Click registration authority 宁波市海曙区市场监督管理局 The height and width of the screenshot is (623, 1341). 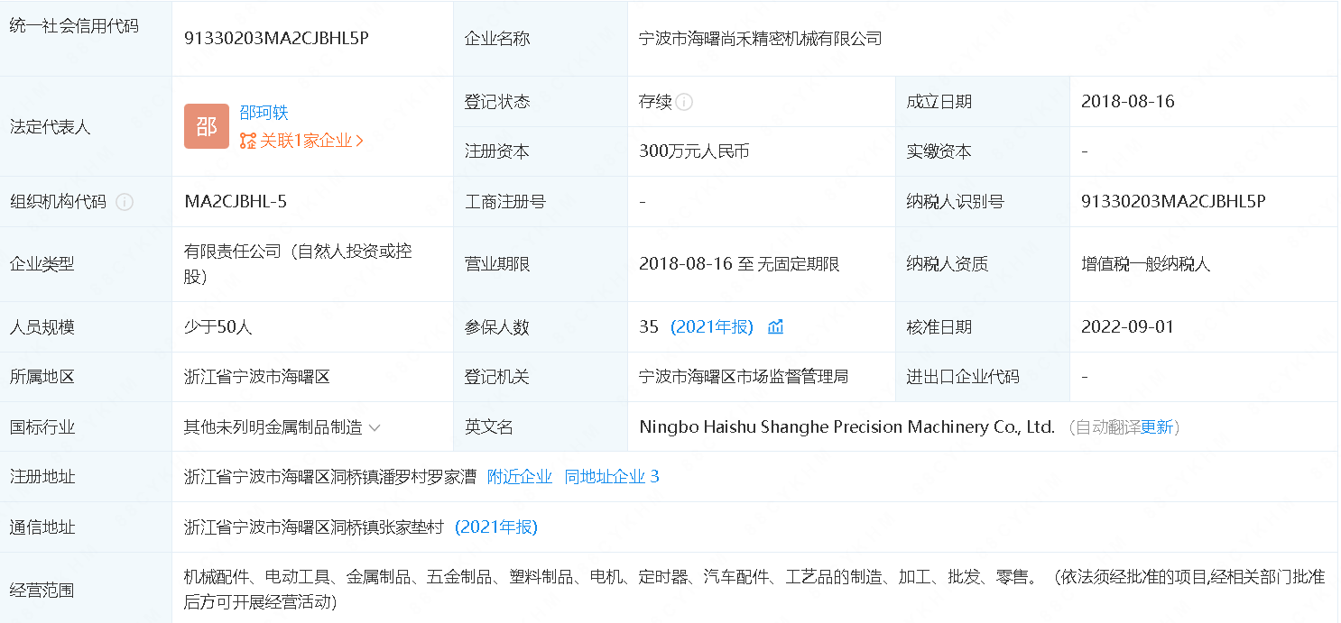pyautogui.click(x=744, y=377)
